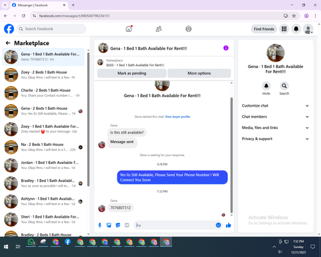Screen dimensions: 321x257
Task: Open Chrome profile icon
Action: [306, 16]
